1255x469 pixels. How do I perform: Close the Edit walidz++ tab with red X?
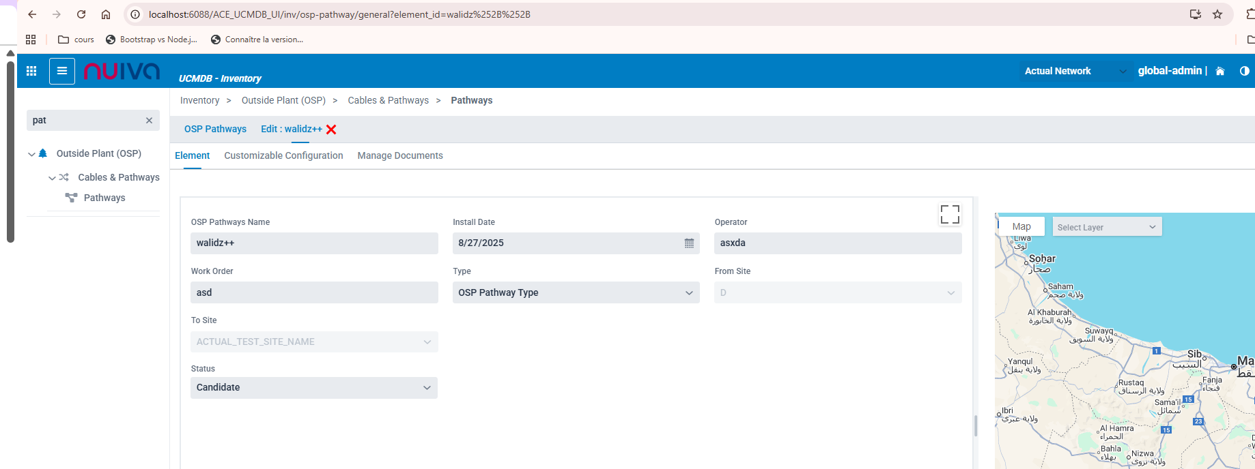point(331,130)
